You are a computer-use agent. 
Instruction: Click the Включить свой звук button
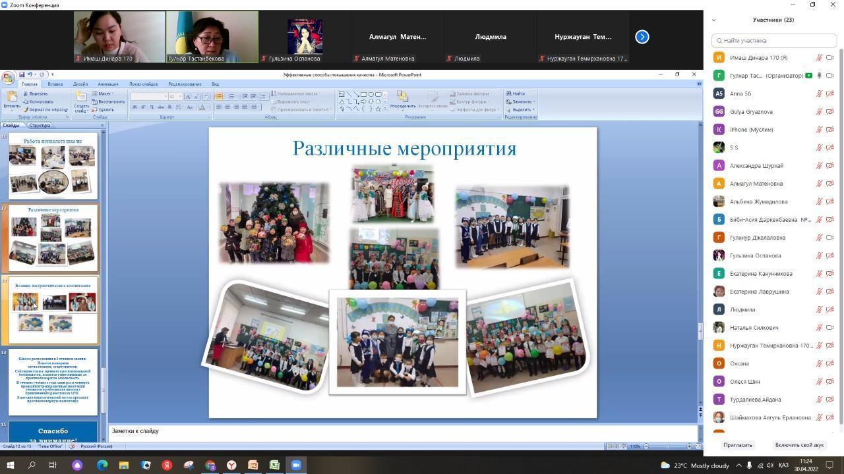click(799, 445)
